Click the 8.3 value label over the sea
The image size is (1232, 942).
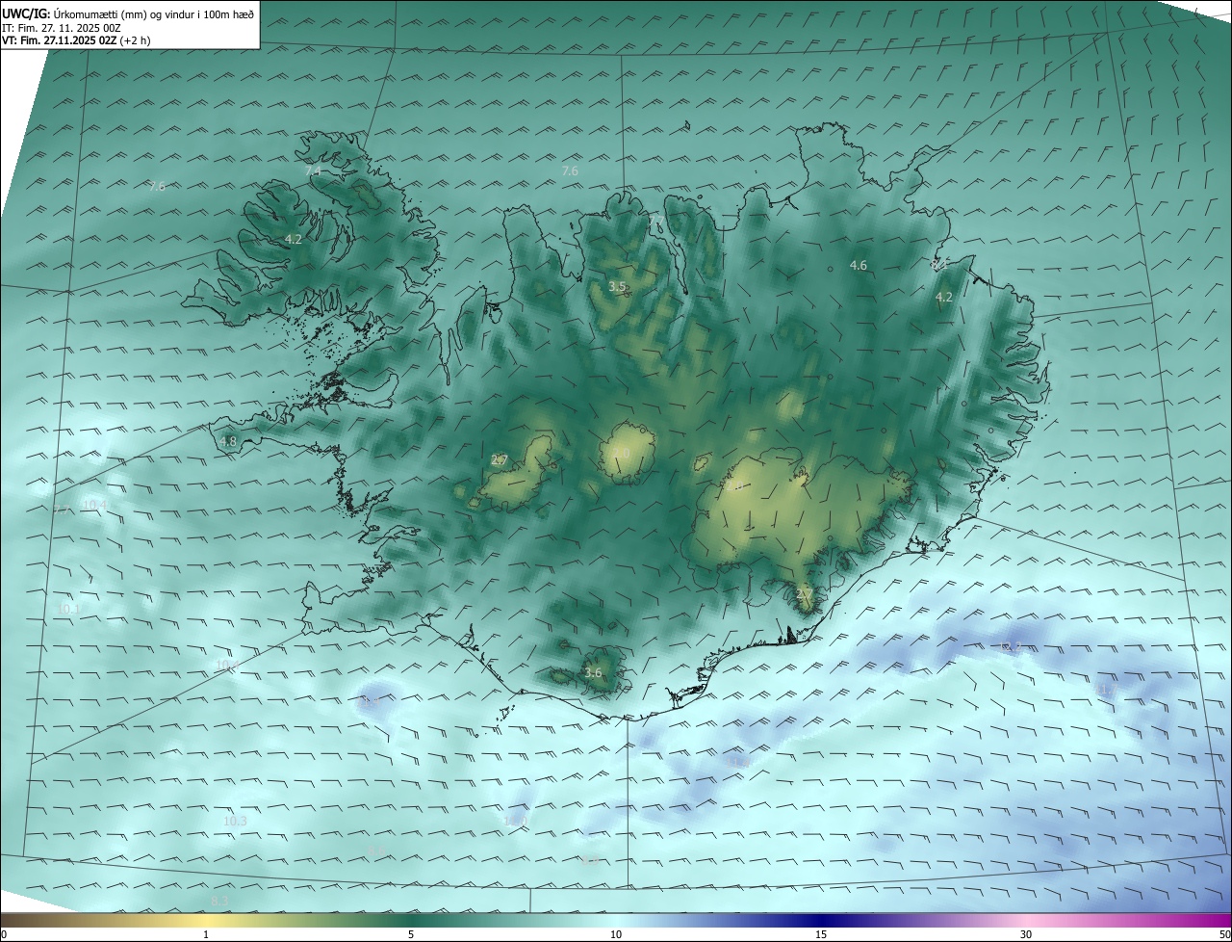click(219, 901)
